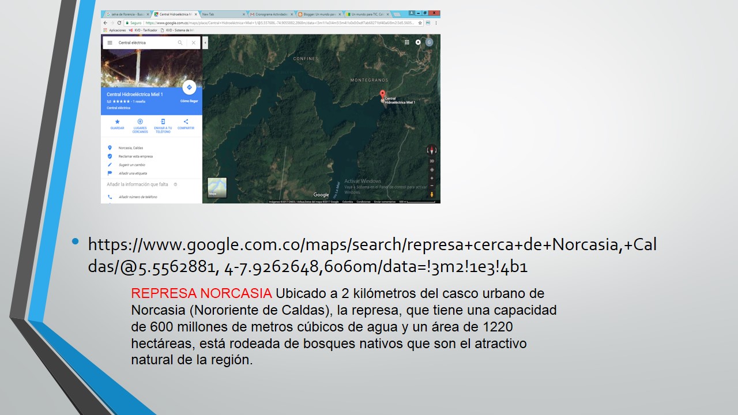The height and width of the screenshot is (415, 738).
Task: Open Lugares cercanos nearby icon
Action: 140,122
